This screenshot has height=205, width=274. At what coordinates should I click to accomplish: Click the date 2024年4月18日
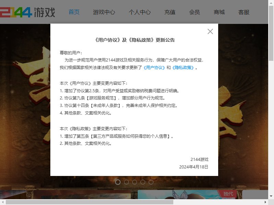point(194,167)
